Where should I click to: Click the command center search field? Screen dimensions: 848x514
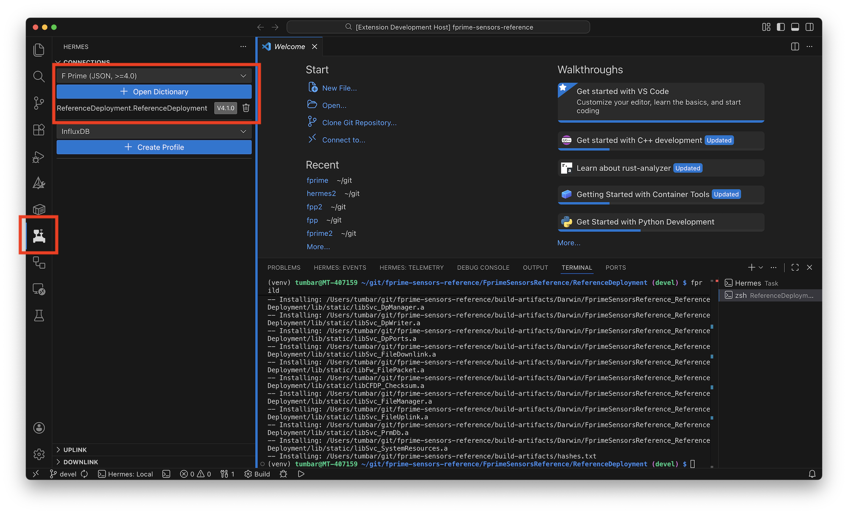[x=438, y=27]
